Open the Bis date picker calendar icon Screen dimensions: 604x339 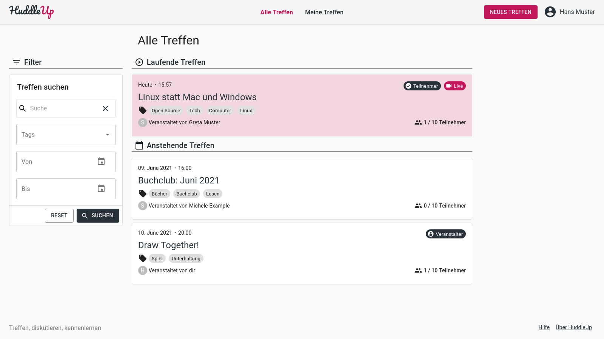coord(101,189)
